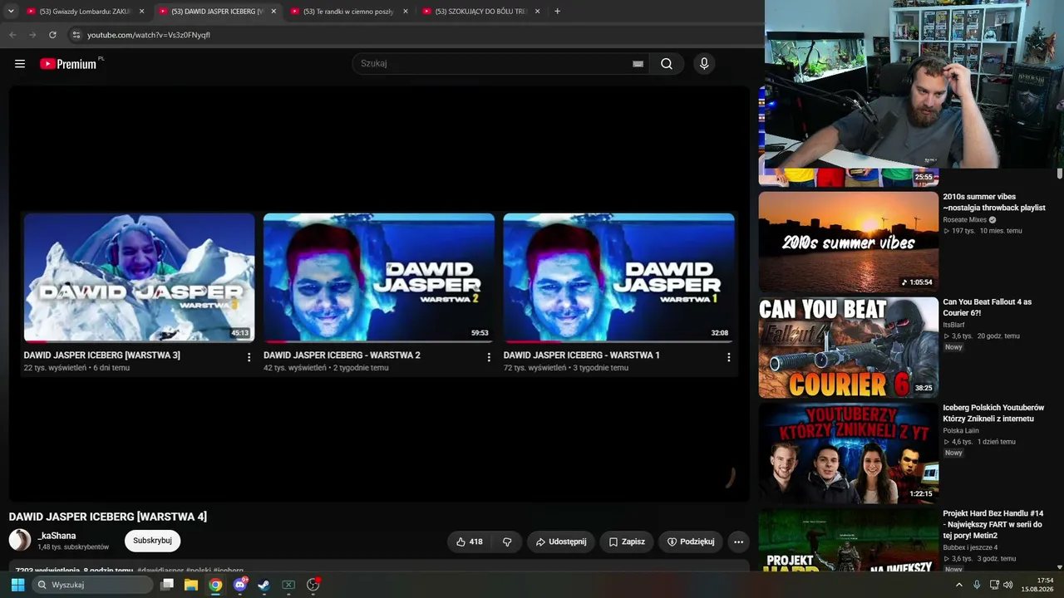Image resolution: width=1064 pixels, height=598 pixels.
Task: Open 2010s summer vibes nostalgia playlist title
Action: pyautogui.click(x=994, y=203)
